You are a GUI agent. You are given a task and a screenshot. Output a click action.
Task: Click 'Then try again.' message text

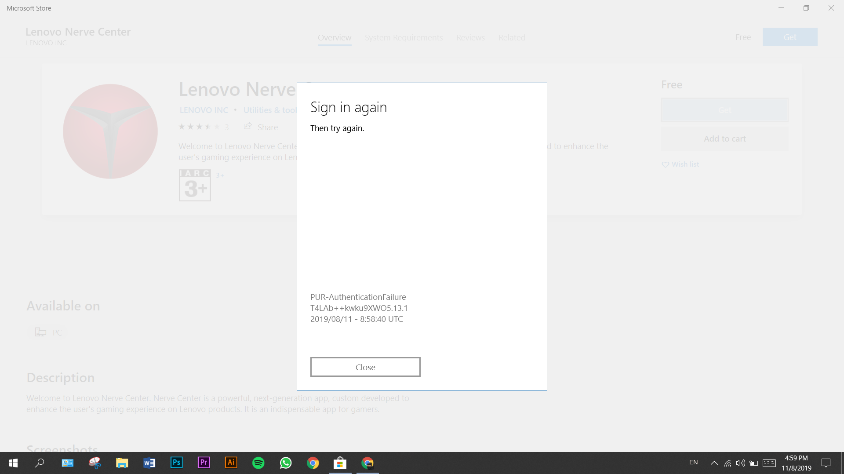[x=337, y=128]
